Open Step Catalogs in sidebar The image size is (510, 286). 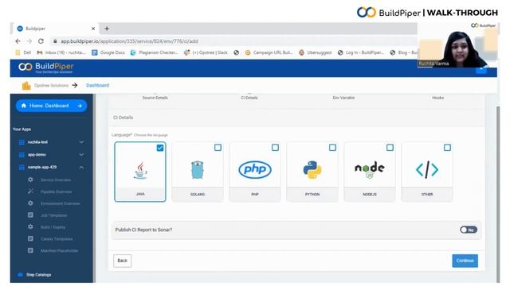39,275
